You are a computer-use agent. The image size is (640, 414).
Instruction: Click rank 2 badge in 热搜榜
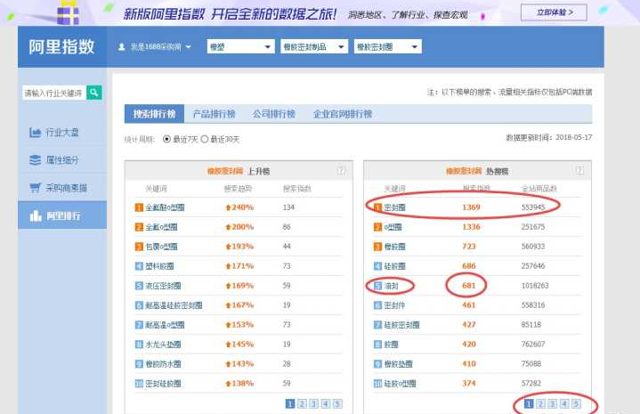378,227
